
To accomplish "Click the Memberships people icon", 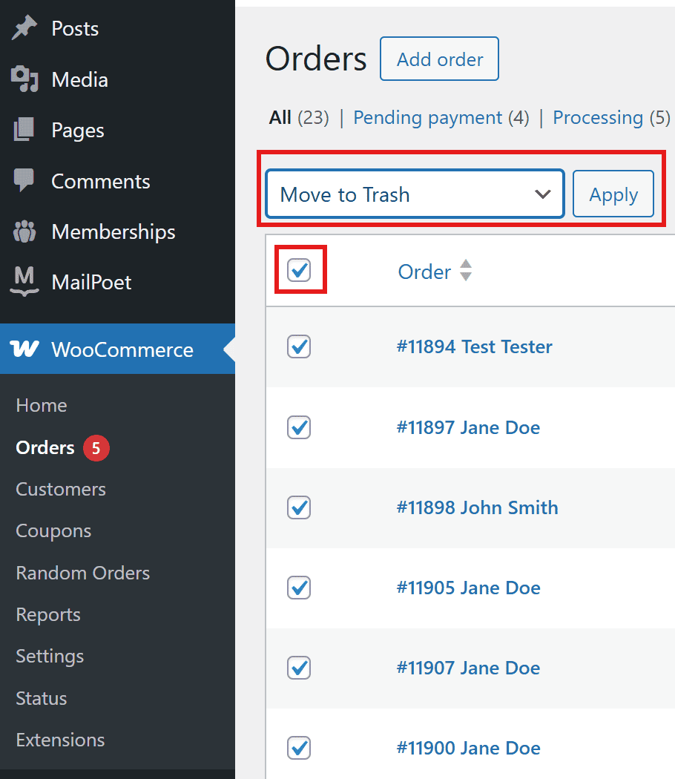I will tap(24, 231).
